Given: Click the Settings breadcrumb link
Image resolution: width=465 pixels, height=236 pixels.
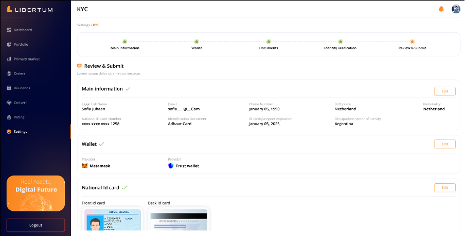Looking at the screenshot, I should pos(83,25).
